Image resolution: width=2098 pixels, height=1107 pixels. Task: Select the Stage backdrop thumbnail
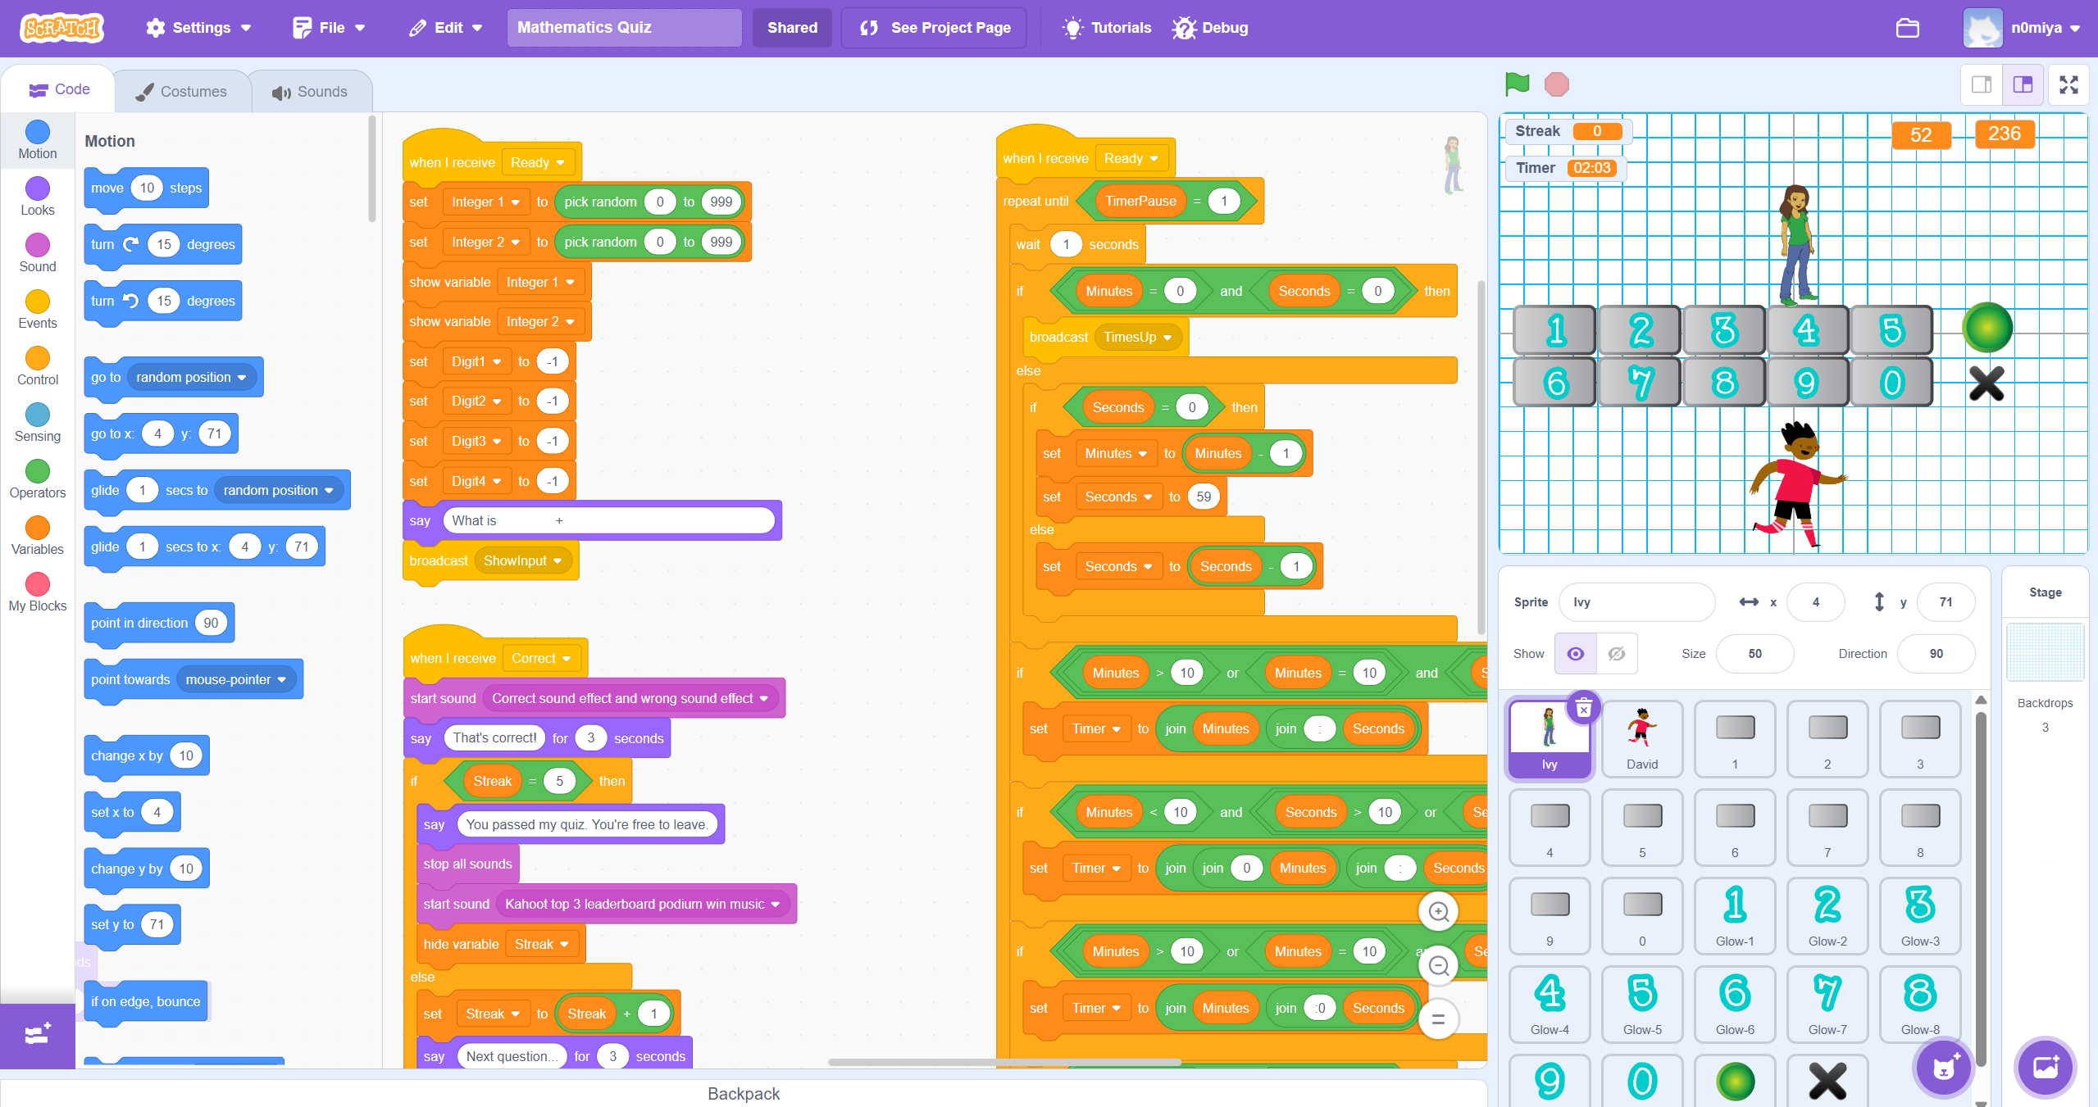(2045, 652)
